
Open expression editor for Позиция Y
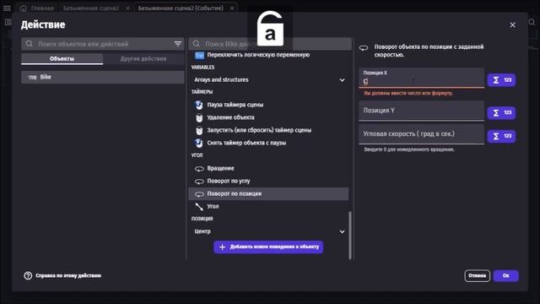pyautogui.click(x=501, y=112)
